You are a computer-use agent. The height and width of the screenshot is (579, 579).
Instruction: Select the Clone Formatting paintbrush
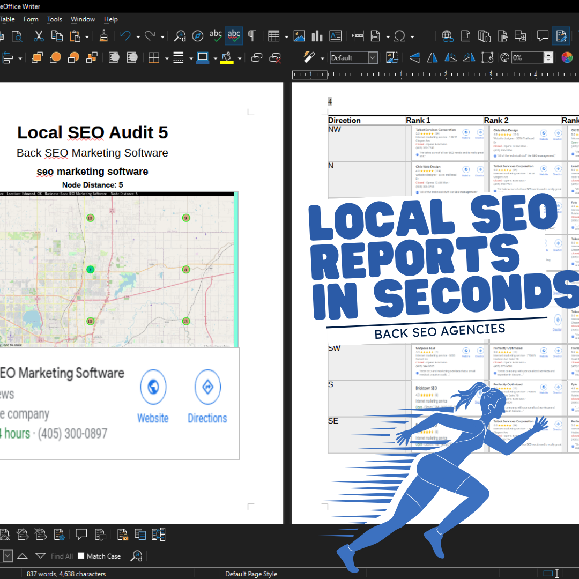point(104,36)
